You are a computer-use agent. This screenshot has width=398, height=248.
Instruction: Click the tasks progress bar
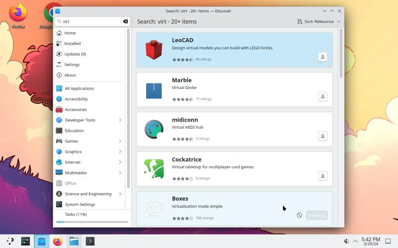click(x=92, y=222)
